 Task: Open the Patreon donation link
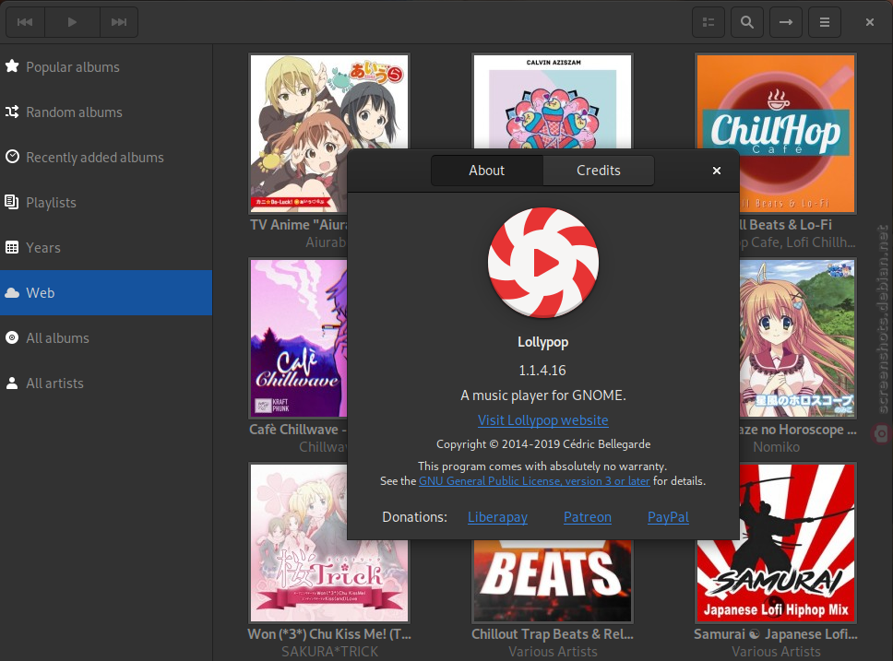(587, 517)
